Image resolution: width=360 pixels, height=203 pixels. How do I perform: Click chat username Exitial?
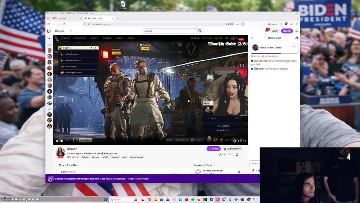(260, 69)
